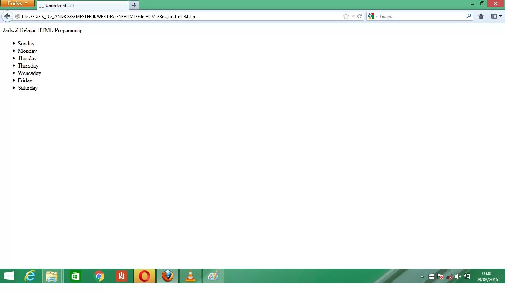Click the Friday list item
The height and width of the screenshot is (293, 505).
(x=25, y=80)
